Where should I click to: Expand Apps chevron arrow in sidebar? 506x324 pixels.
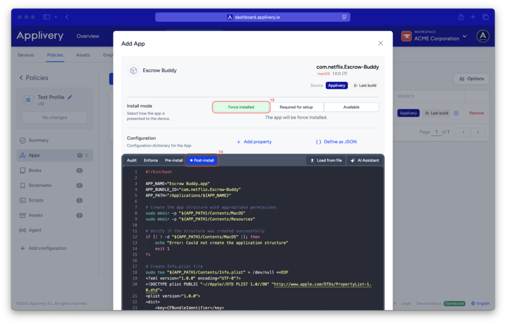86,156
